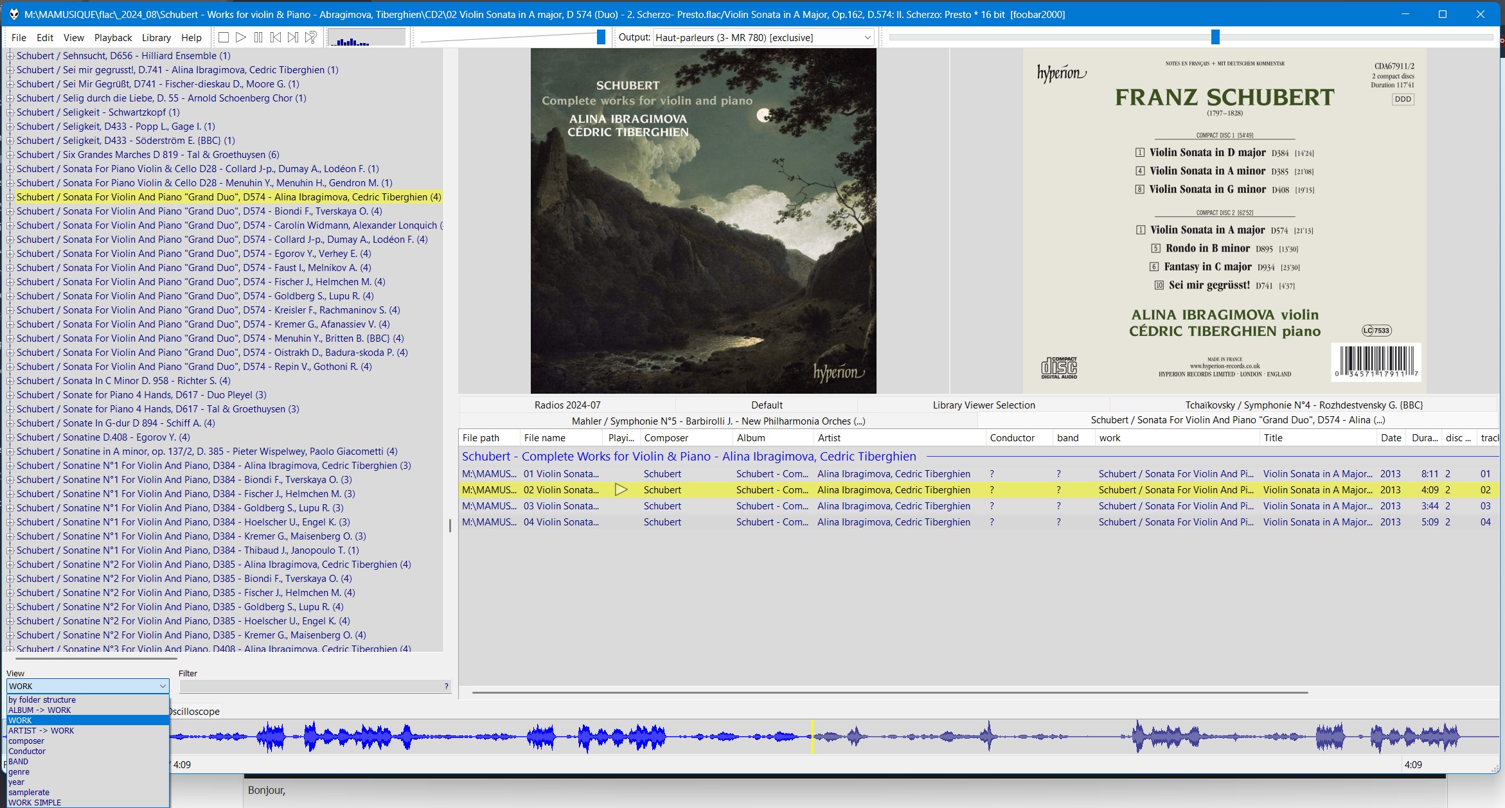Open the Output device dropdown
The height and width of the screenshot is (808, 1505).
764,38
